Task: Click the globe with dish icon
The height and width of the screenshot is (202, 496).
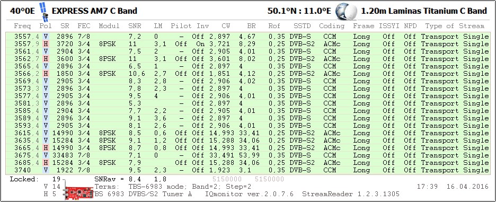Action: 346,12
